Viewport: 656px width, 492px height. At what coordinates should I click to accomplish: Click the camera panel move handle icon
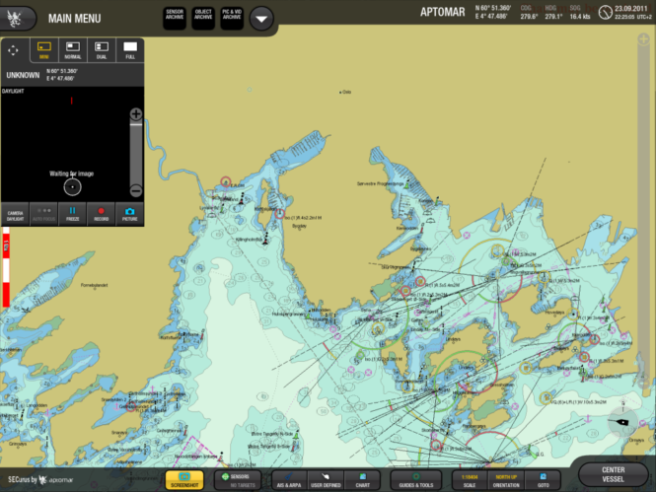[x=13, y=50]
